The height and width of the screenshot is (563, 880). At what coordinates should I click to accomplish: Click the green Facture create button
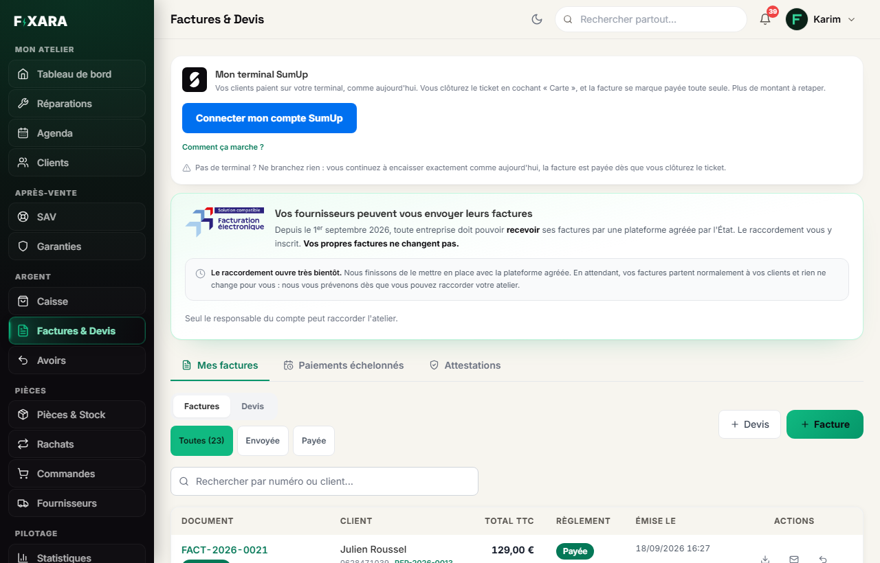point(825,424)
